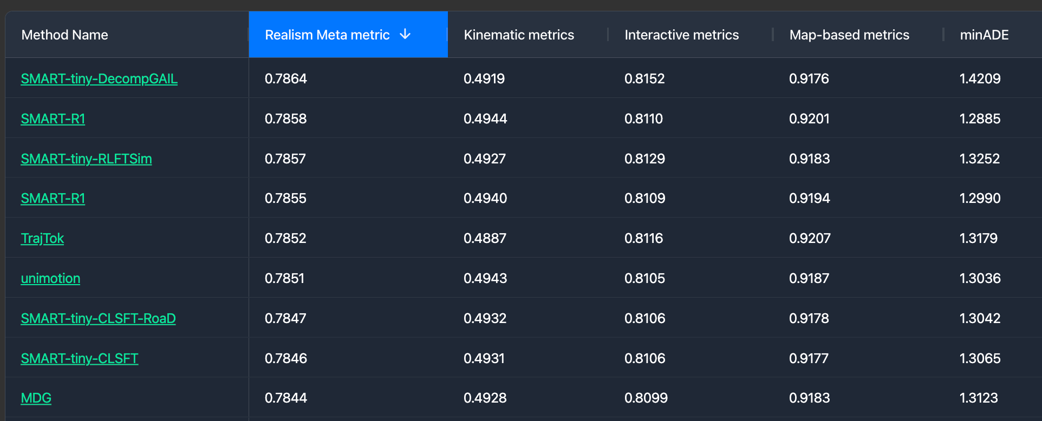Open the TrajTok method link
Image resolution: width=1042 pixels, height=421 pixels.
(x=42, y=239)
